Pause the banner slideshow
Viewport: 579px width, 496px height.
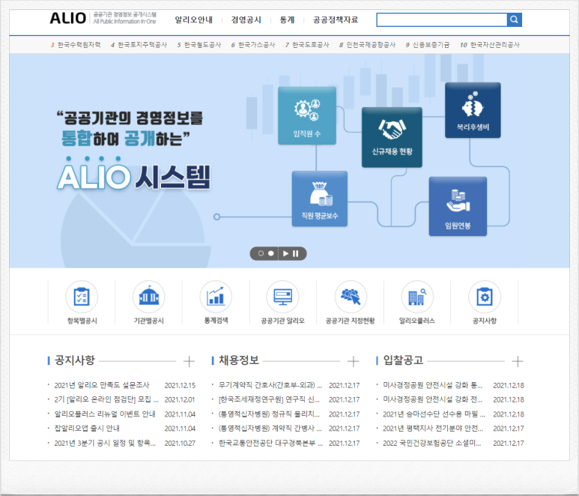point(295,253)
